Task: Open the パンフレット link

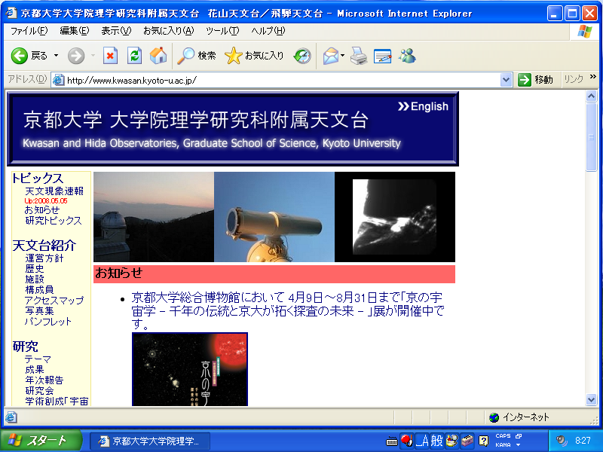Action: [48, 322]
